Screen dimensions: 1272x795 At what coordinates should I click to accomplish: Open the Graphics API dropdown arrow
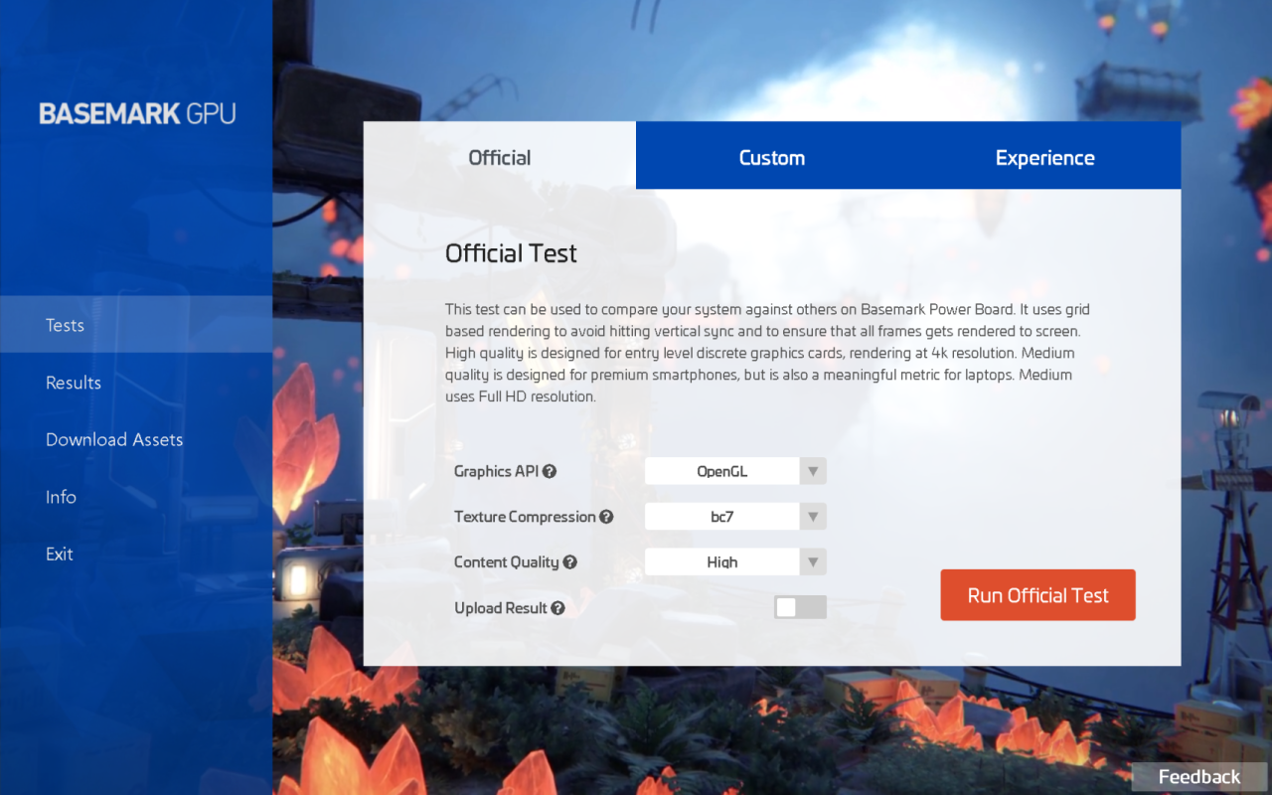[x=813, y=471]
